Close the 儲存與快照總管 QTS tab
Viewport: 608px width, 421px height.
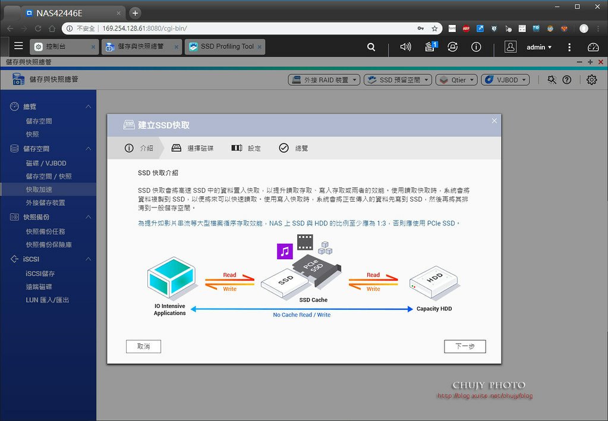[177, 47]
